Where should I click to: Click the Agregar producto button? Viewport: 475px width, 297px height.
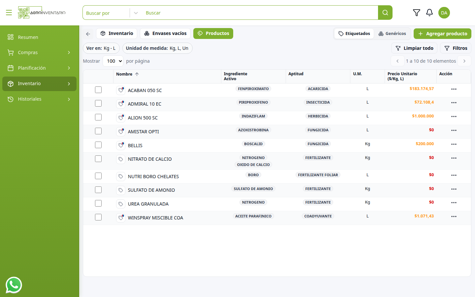point(442,34)
